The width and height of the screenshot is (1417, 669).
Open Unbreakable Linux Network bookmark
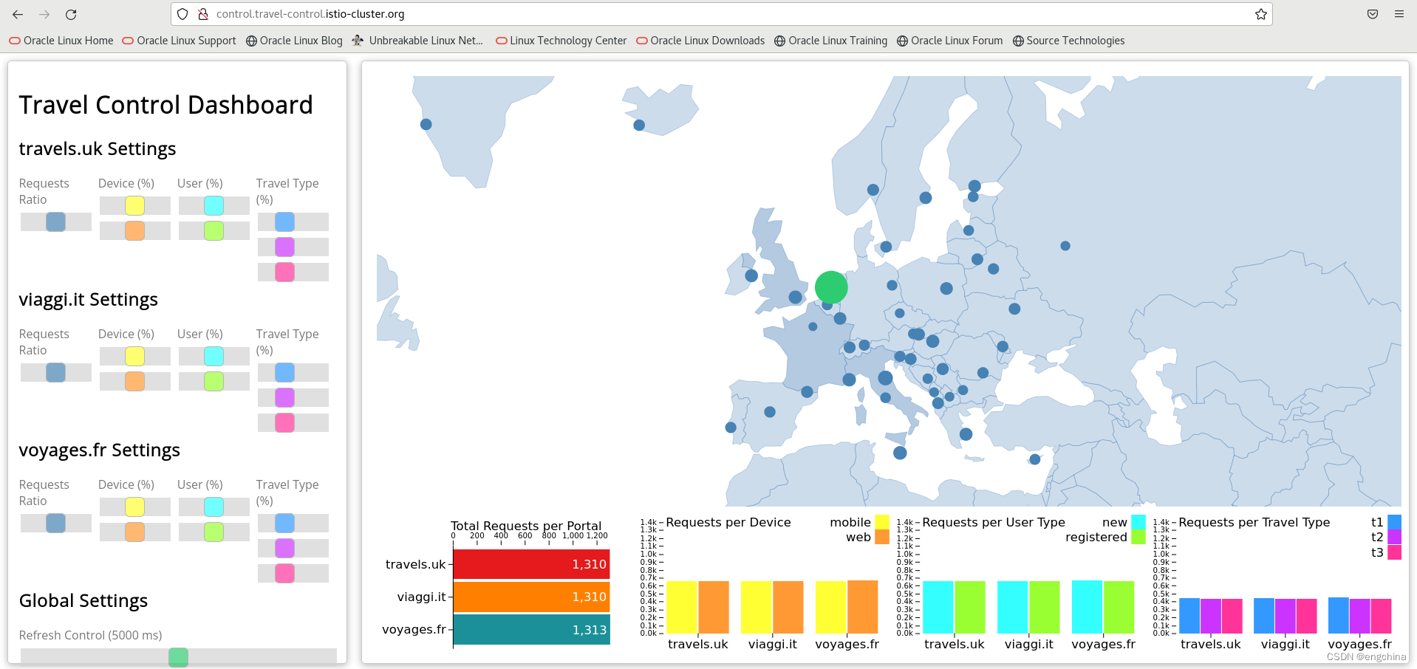[x=418, y=41]
